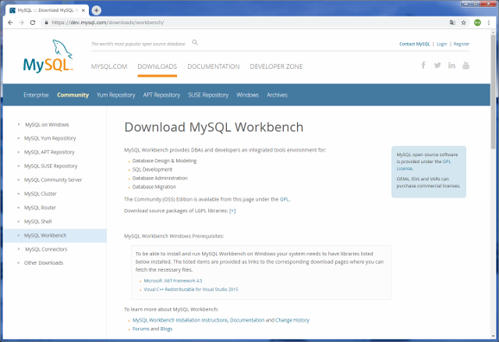The width and height of the screenshot is (499, 342).
Task: Click the page vertical scrollbar
Action: pos(494,195)
